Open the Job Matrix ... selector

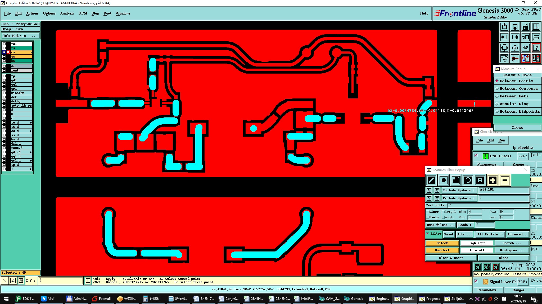(21, 36)
